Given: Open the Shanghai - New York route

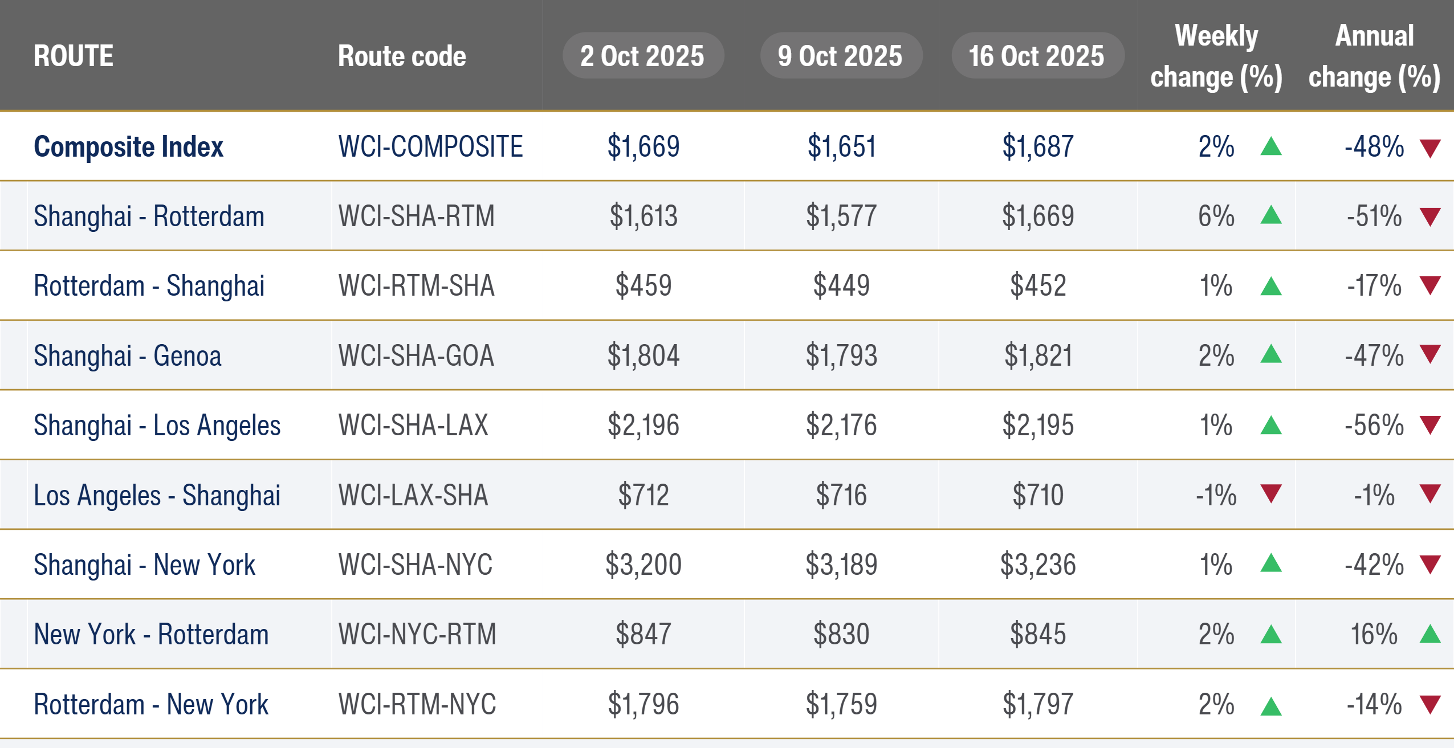Looking at the screenshot, I should (144, 565).
